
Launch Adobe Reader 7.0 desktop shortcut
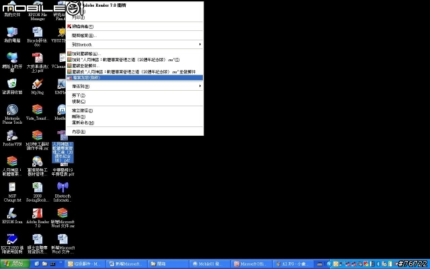click(x=38, y=218)
